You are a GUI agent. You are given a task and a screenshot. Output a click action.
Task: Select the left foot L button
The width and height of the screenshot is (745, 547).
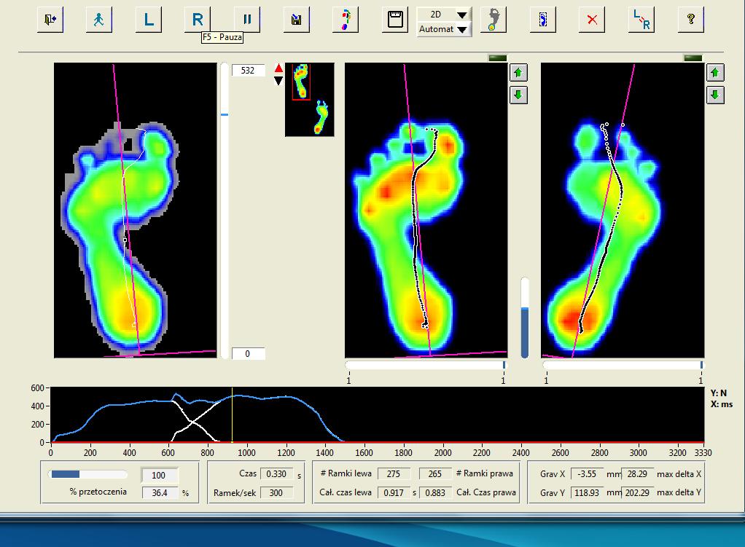point(149,20)
